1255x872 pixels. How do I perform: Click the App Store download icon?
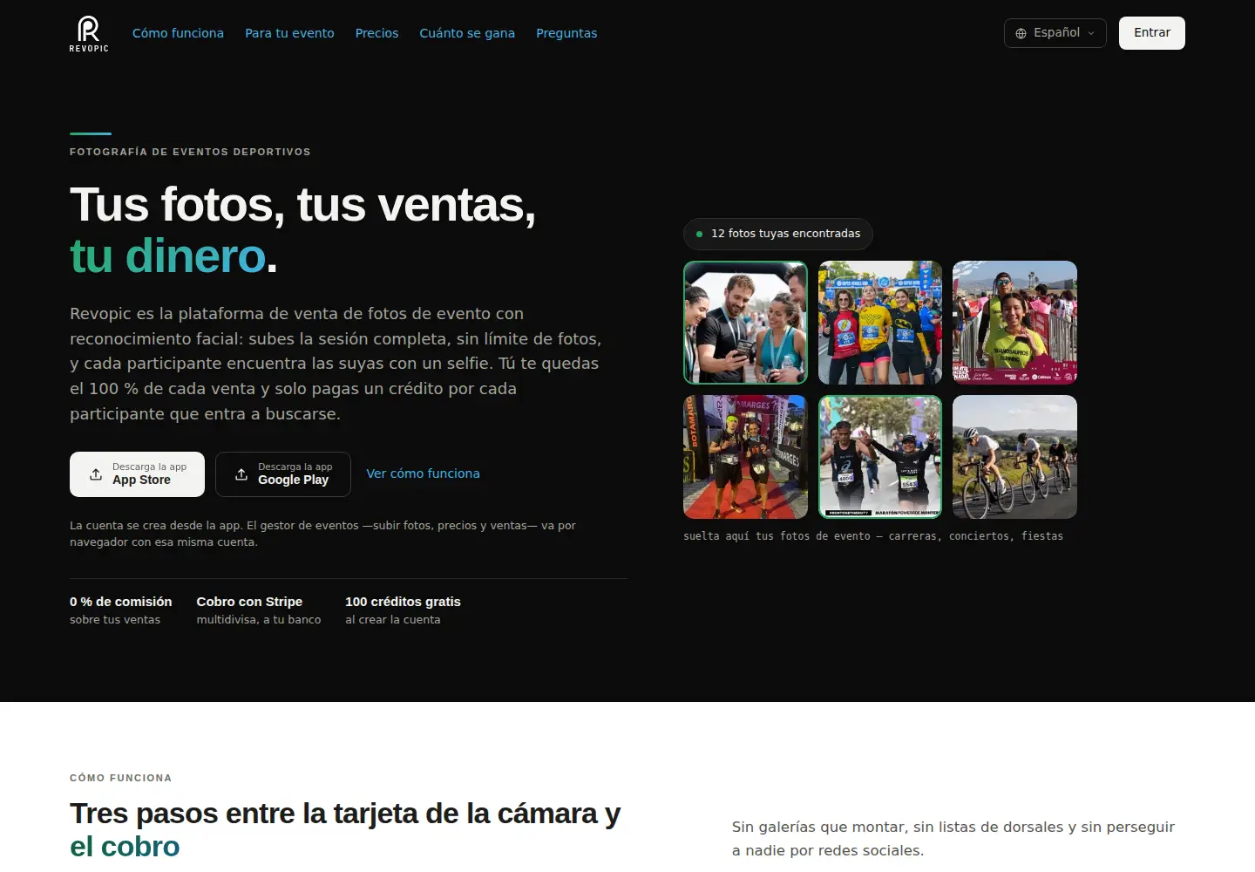tap(96, 474)
